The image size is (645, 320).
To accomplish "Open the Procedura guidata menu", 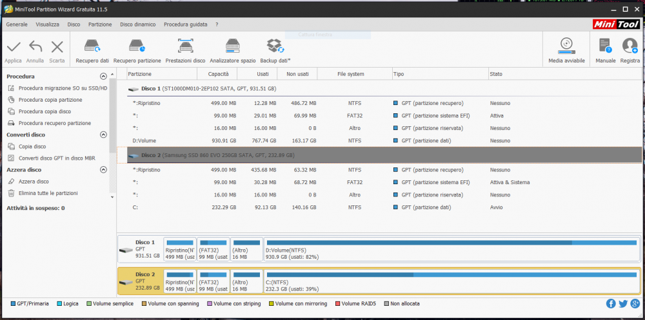I will 186,24.
